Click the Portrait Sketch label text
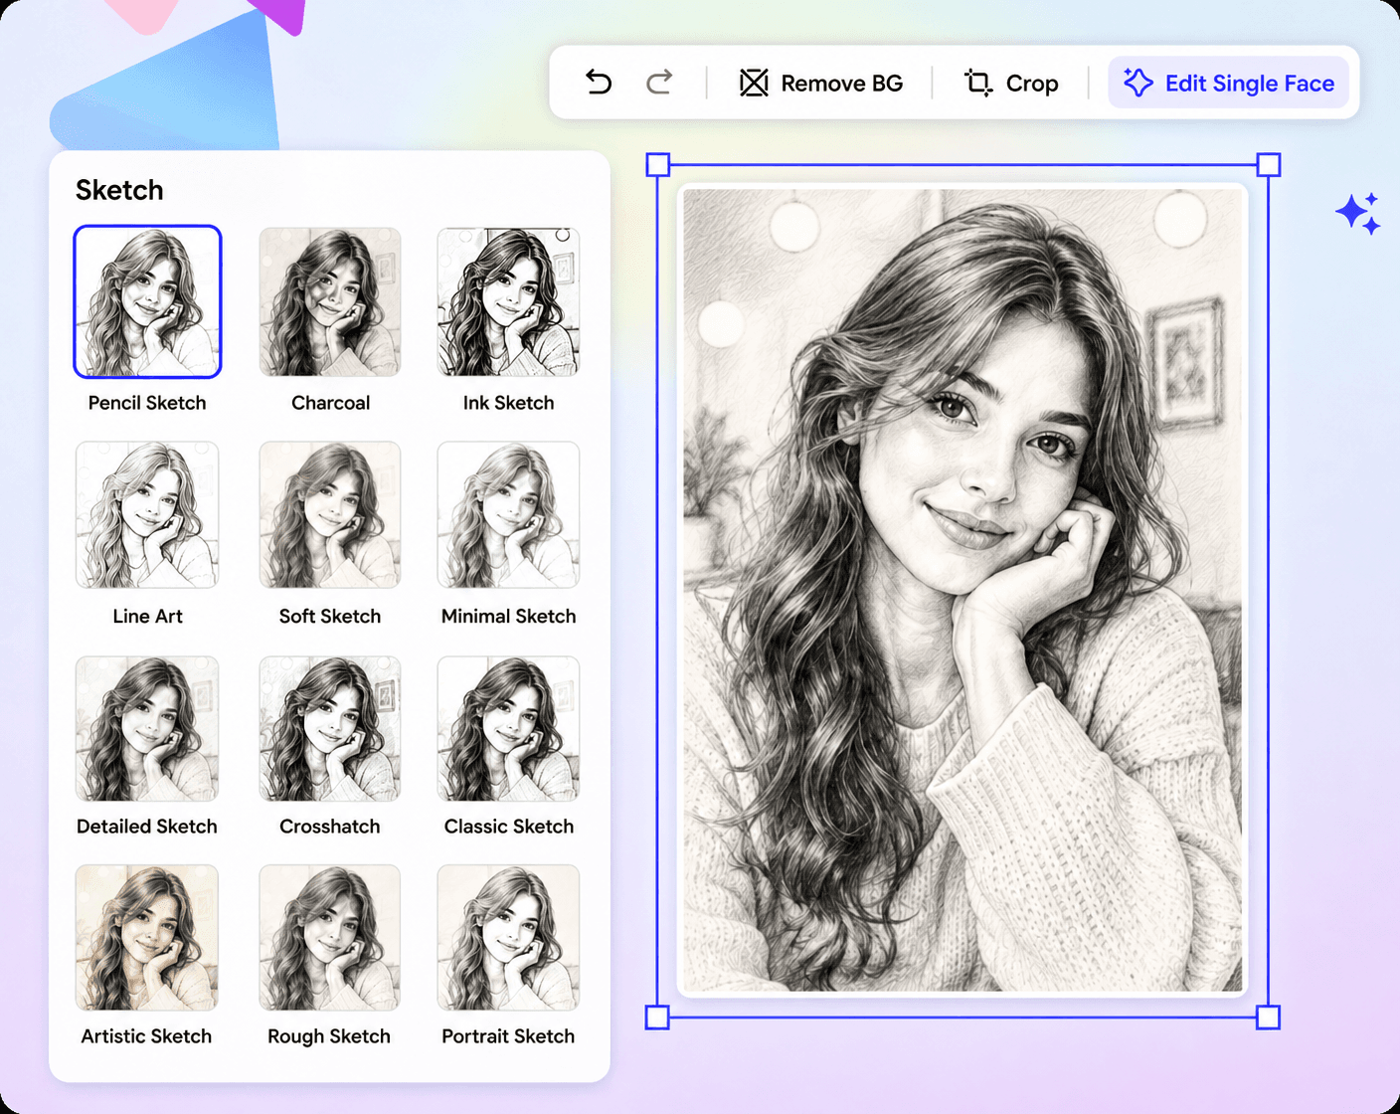The height and width of the screenshot is (1114, 1400). (x=508, y=1036)
